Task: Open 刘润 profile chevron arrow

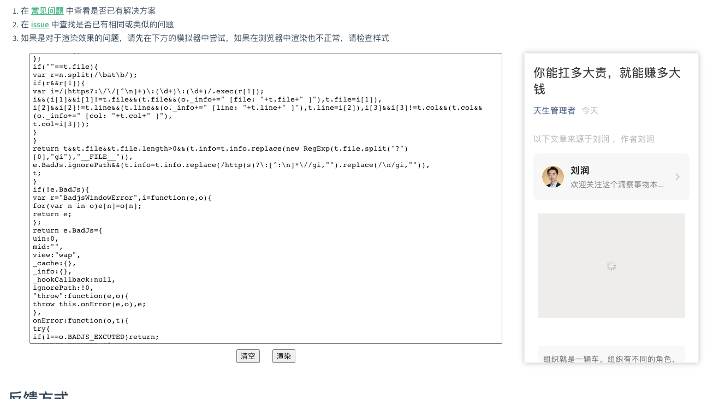Action: pyautogui.click(x=678, y=177)
